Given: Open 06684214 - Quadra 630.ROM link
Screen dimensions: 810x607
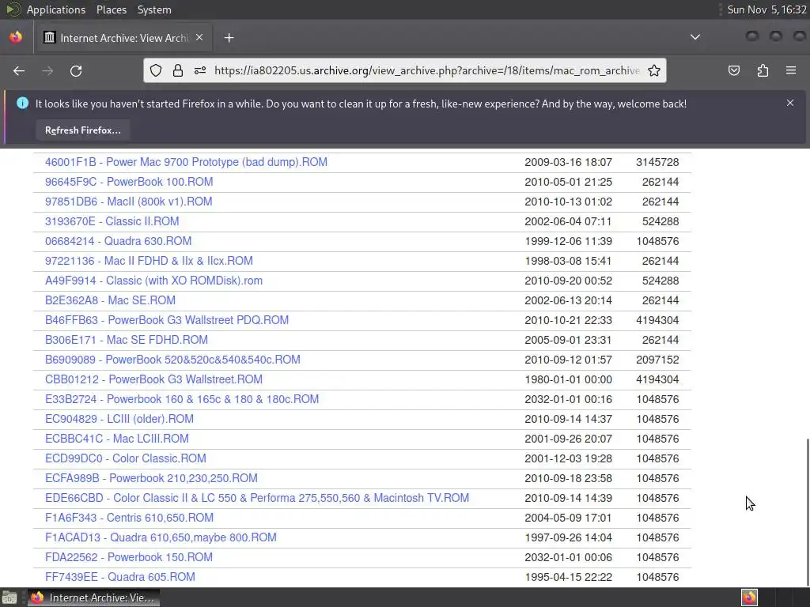Looking at the screenshot, I should (118, 241).
